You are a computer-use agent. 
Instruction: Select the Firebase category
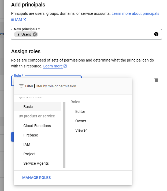tap(31, 135)
